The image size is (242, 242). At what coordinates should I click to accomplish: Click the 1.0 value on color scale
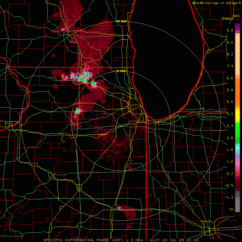coord(230,162)
